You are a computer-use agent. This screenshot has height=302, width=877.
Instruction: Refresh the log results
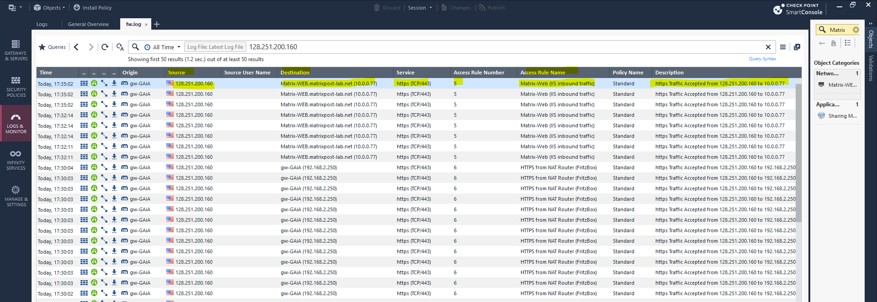(x=105, y=47)
